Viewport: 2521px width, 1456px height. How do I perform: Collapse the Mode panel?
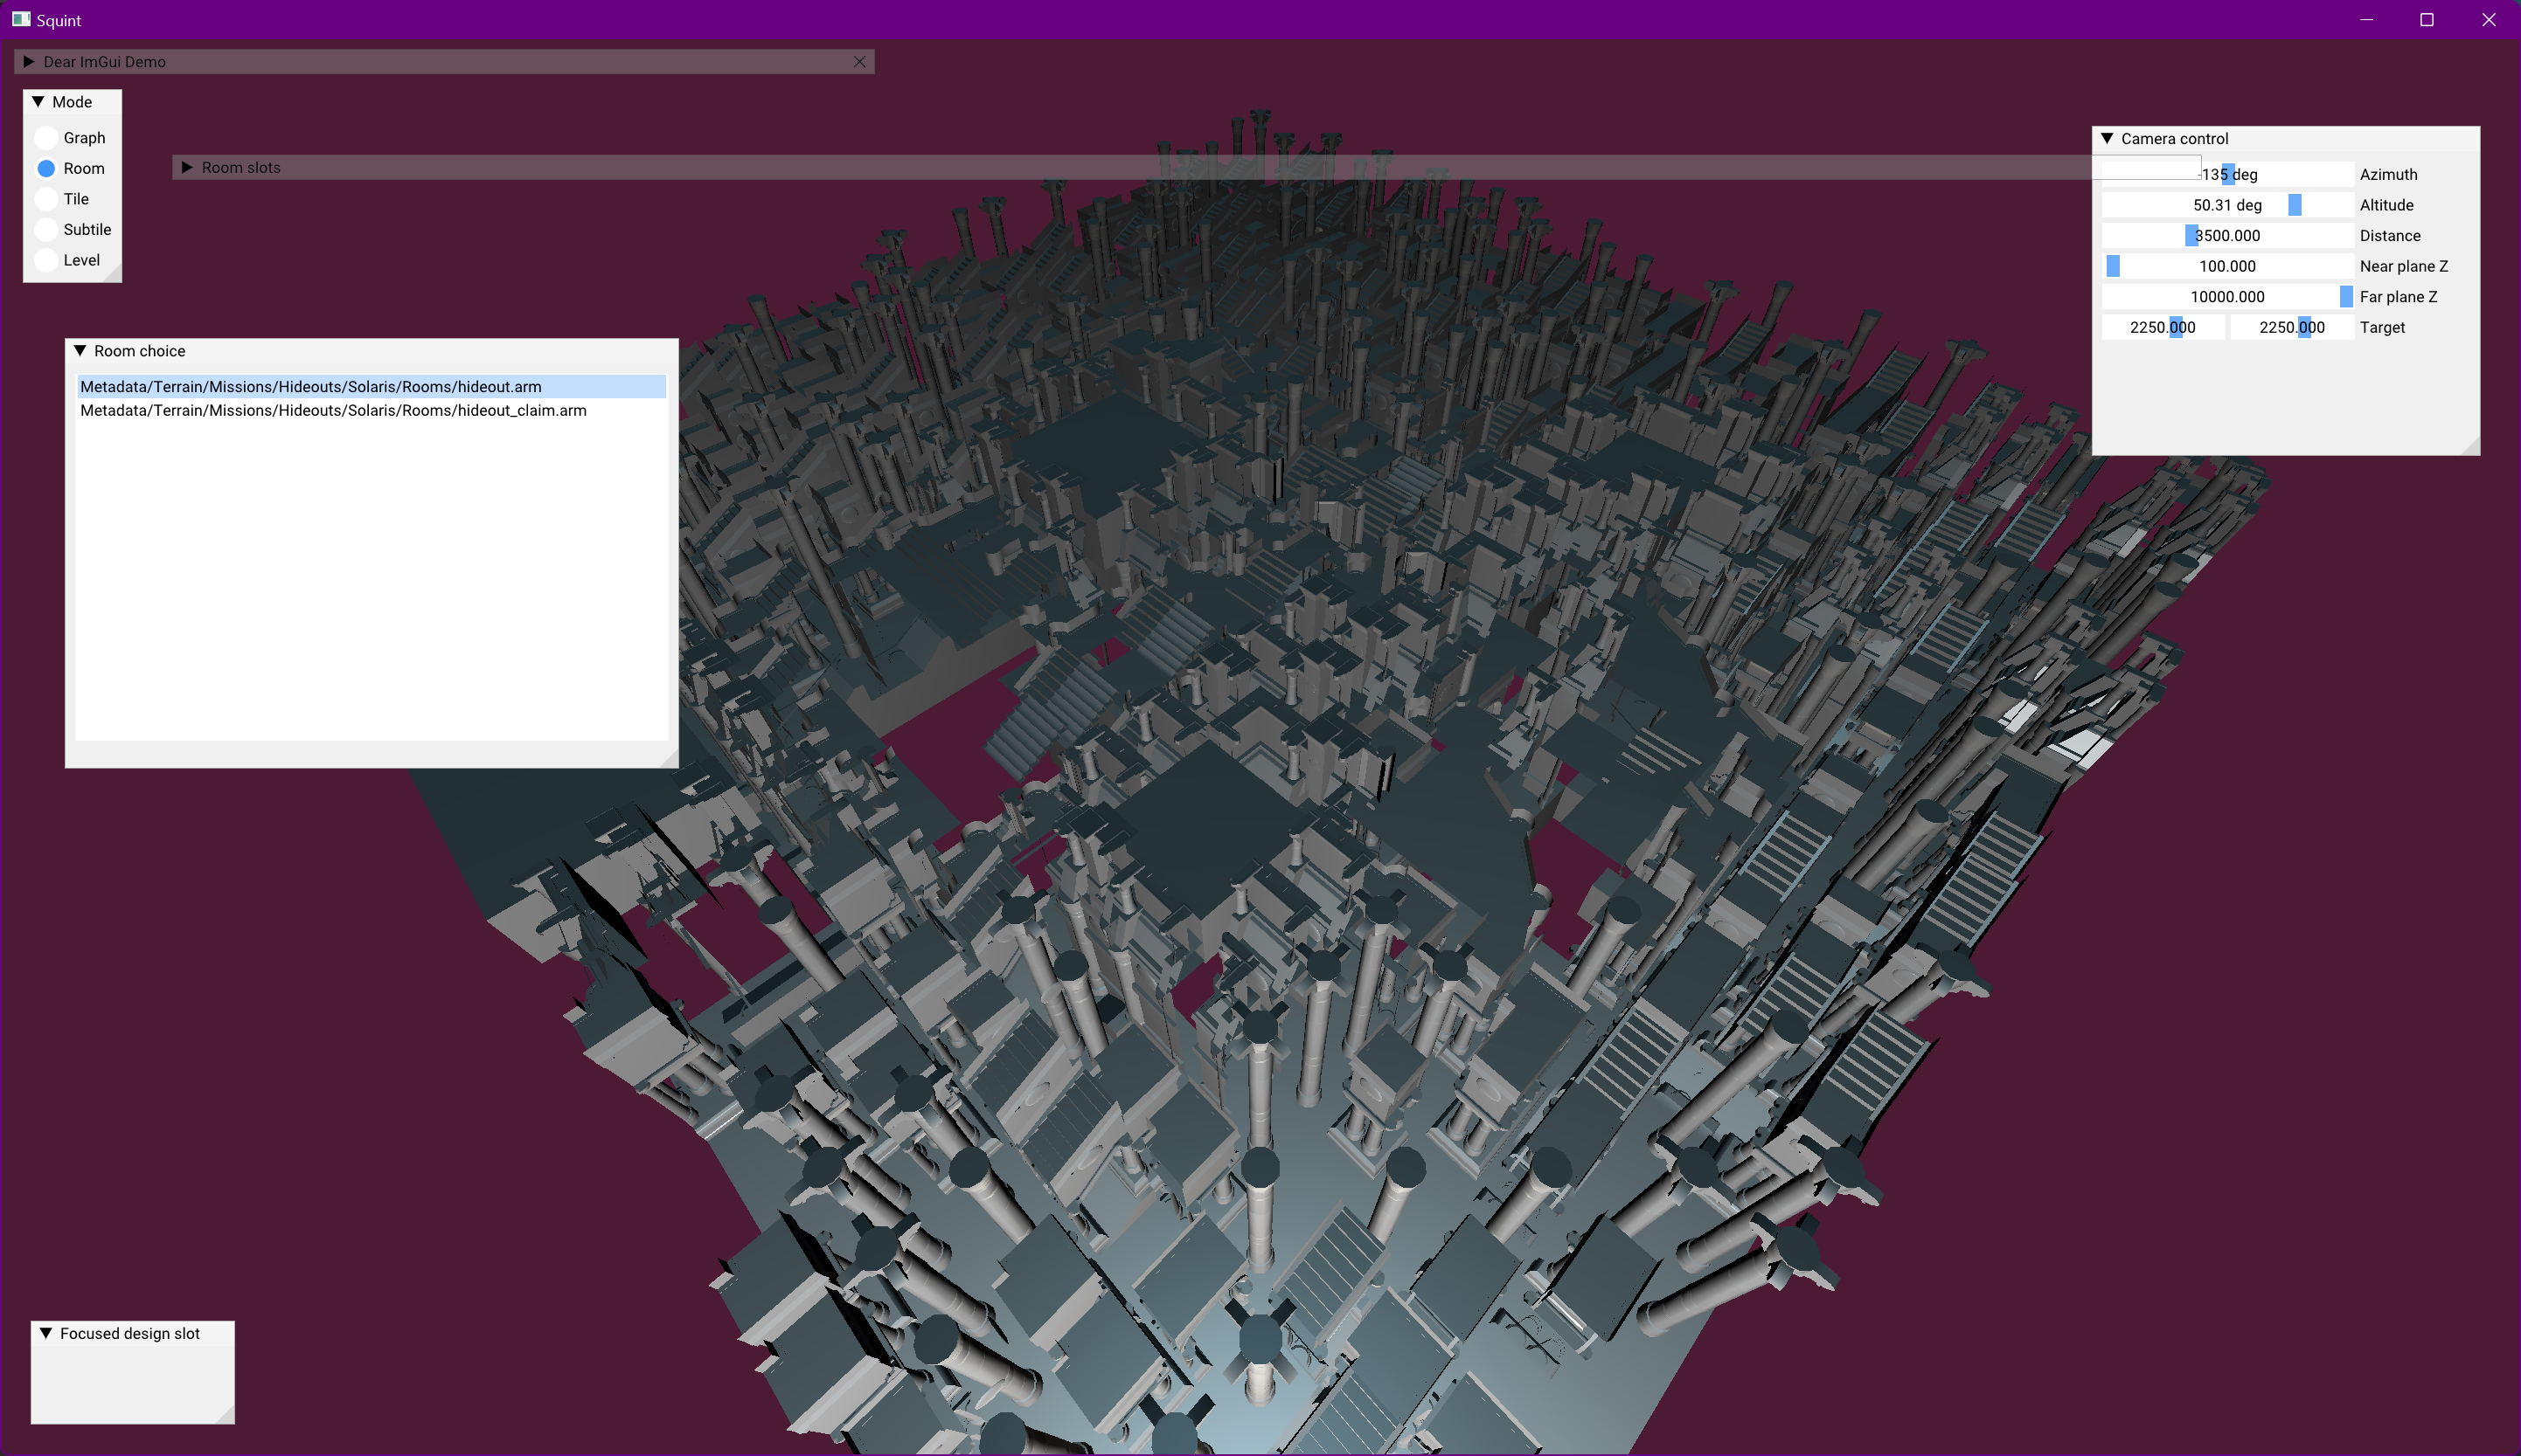(x=38, y=102)
